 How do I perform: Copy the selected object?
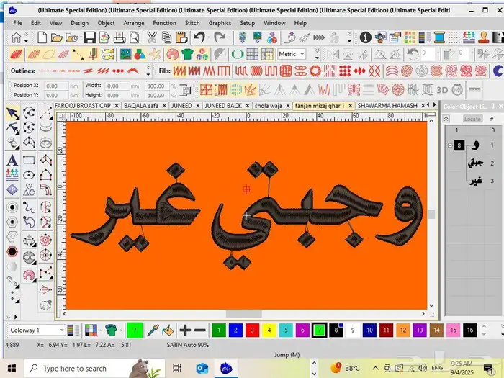[x=166, y=37]
